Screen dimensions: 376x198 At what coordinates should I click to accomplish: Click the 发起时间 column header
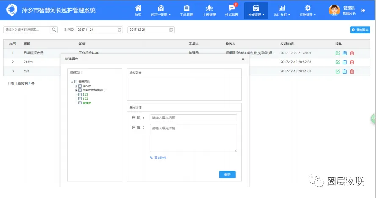coord(287,44)
